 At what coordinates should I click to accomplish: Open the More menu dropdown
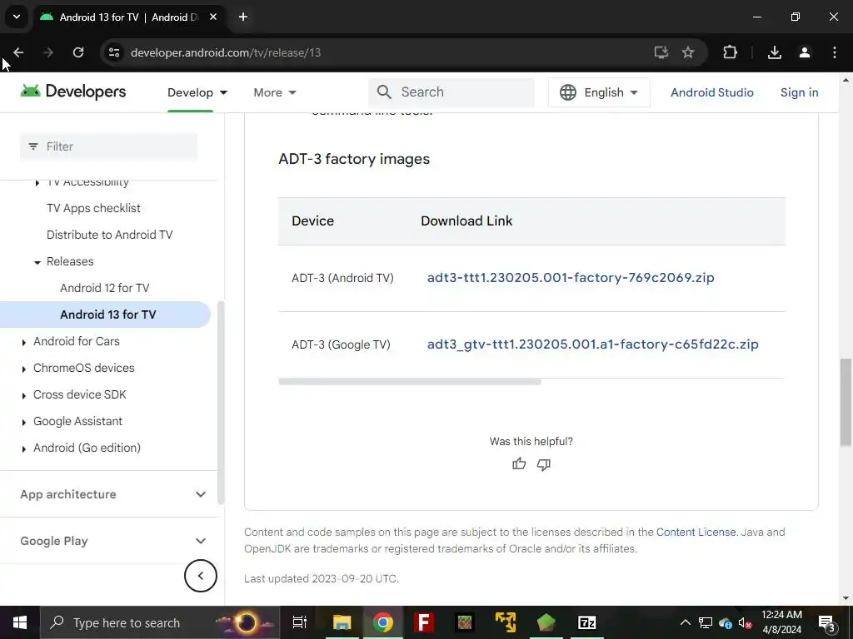[275, 92]
